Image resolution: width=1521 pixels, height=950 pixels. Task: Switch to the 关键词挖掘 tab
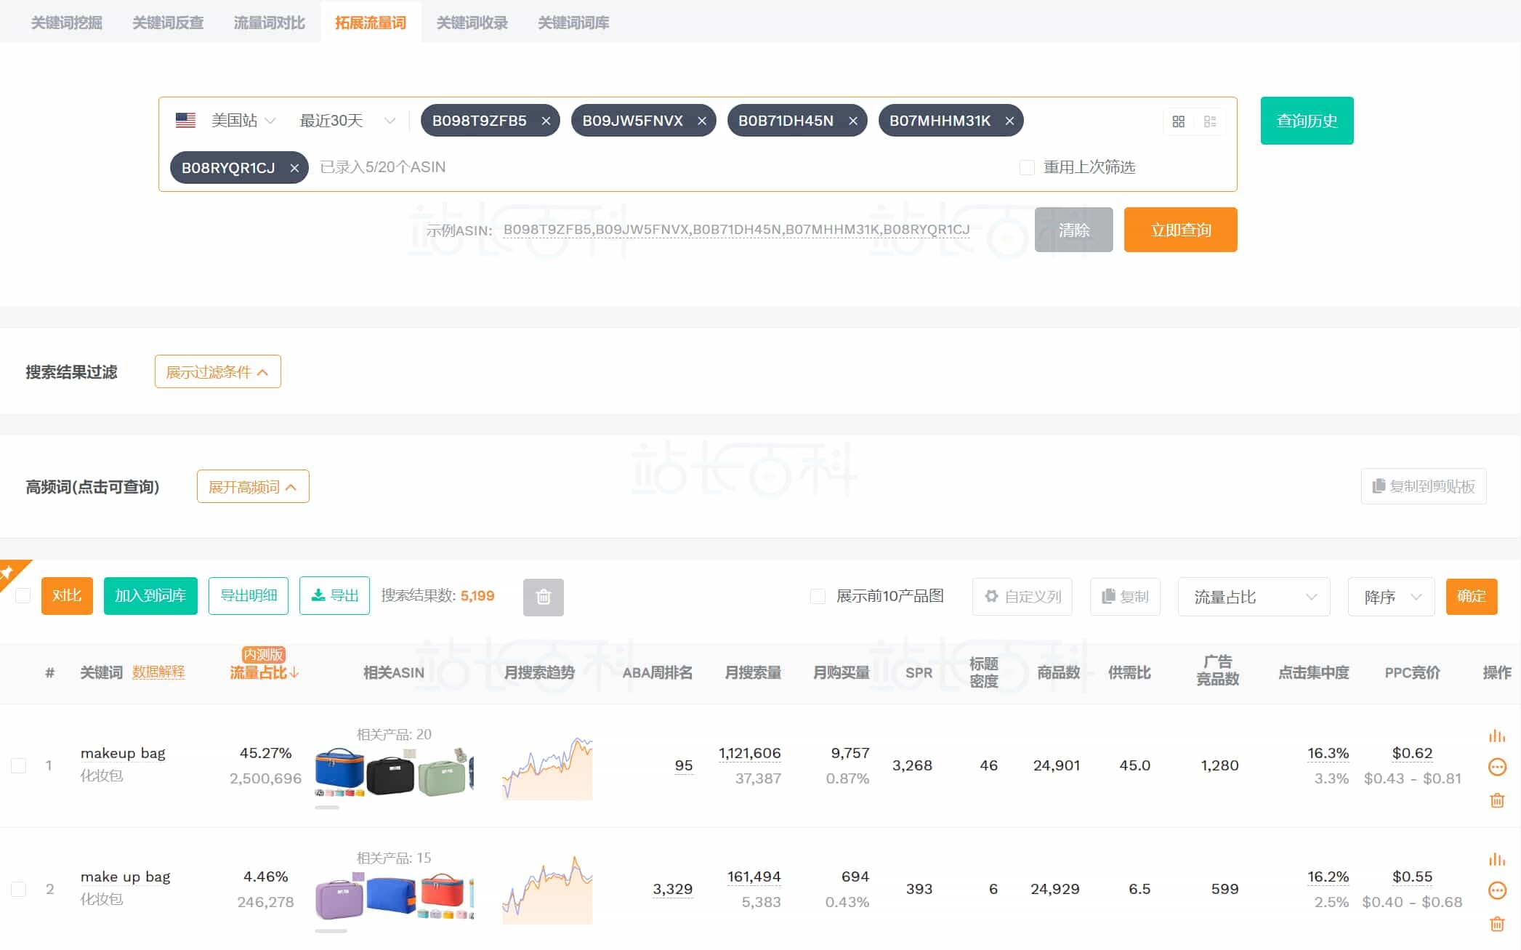pyautogui.click(x=65, y=22)
